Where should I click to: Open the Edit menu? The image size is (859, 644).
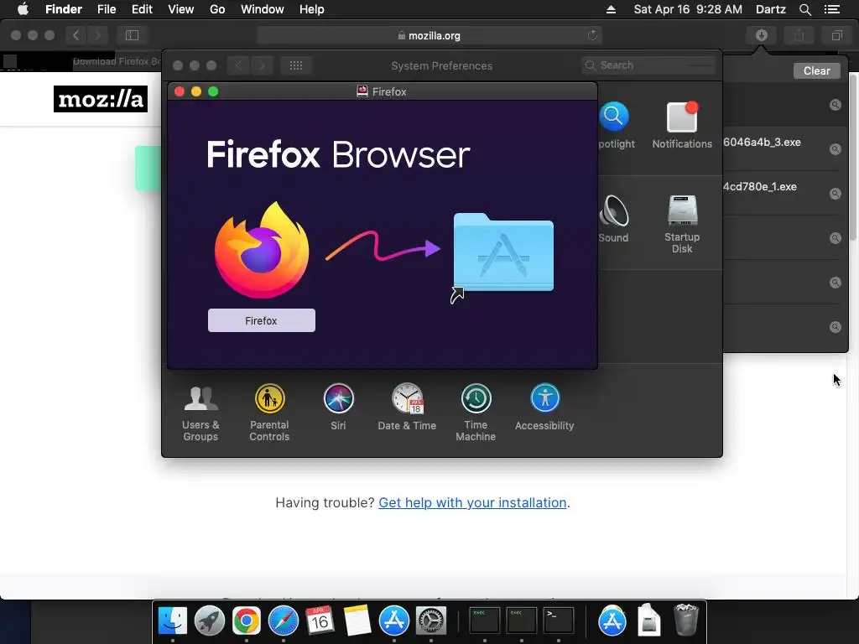[142, 9]
